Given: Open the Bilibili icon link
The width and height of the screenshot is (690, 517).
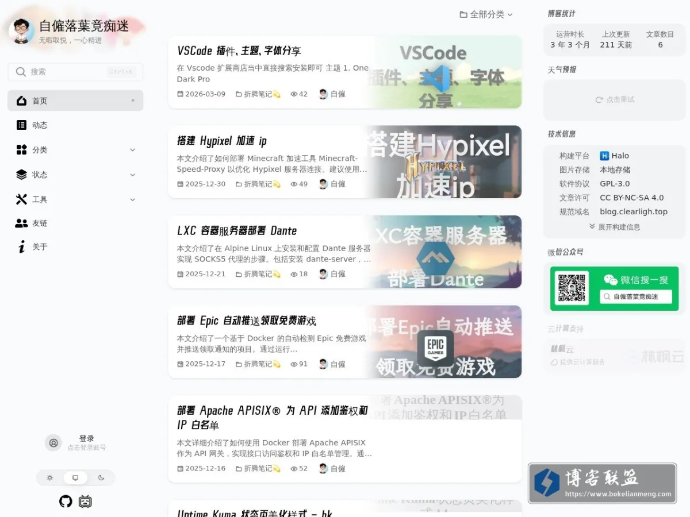Looking at the screenshot, I should tap(85, 501).
